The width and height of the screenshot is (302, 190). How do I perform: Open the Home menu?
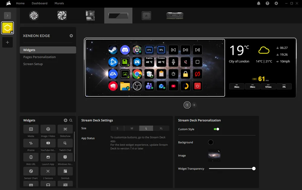pyautogui.click(x=20, y=3)
